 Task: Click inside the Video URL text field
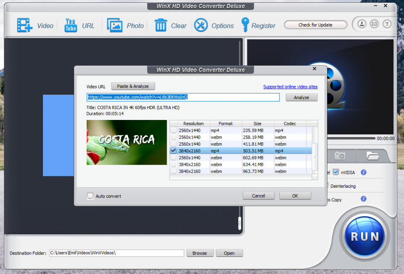pyautogui.click(x=183, y=97)
